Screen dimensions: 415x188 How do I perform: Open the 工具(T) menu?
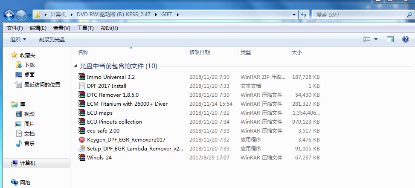pyautogui.click(x=85, y=28)
